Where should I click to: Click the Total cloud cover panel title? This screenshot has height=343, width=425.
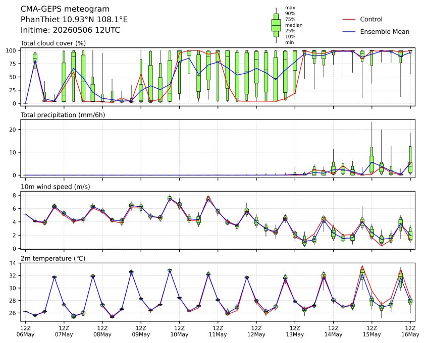tap(53, 43)
